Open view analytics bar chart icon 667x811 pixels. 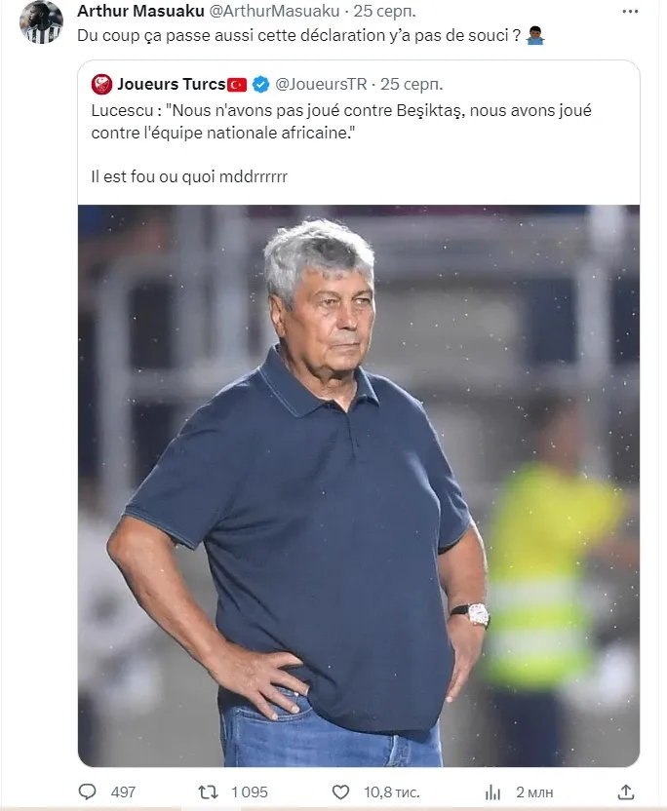(493, 792)
